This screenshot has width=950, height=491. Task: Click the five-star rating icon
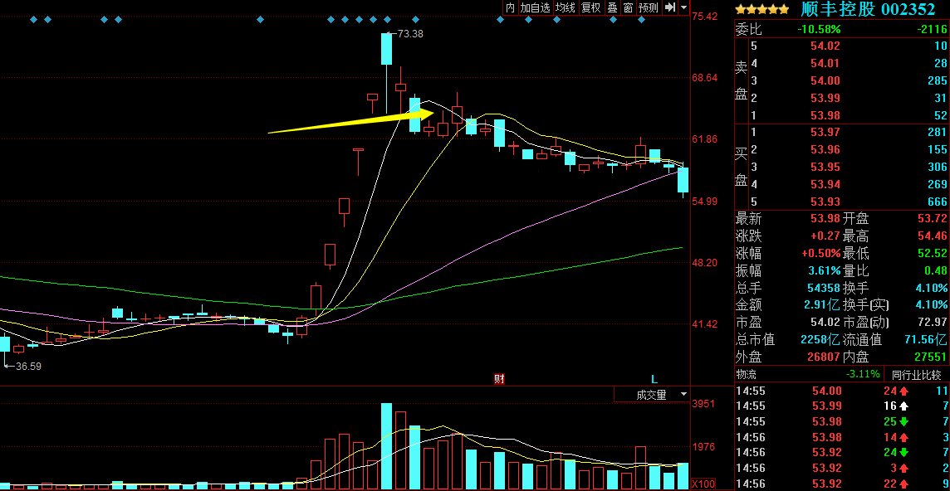pyautogui.click(x=761, y=9)
